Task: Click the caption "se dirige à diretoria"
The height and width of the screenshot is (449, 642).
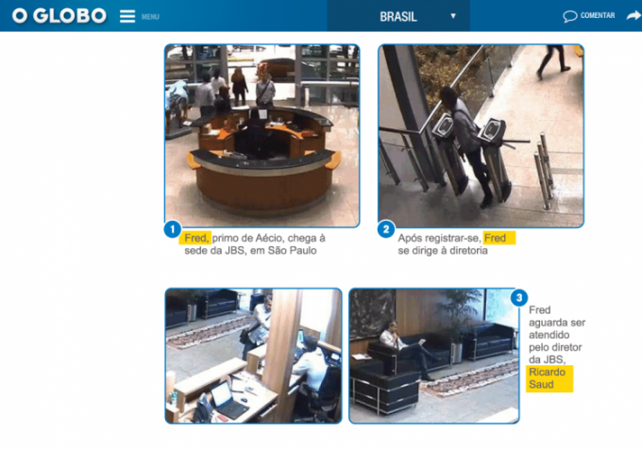Action: pyautogui.click(x=443, y=251)
